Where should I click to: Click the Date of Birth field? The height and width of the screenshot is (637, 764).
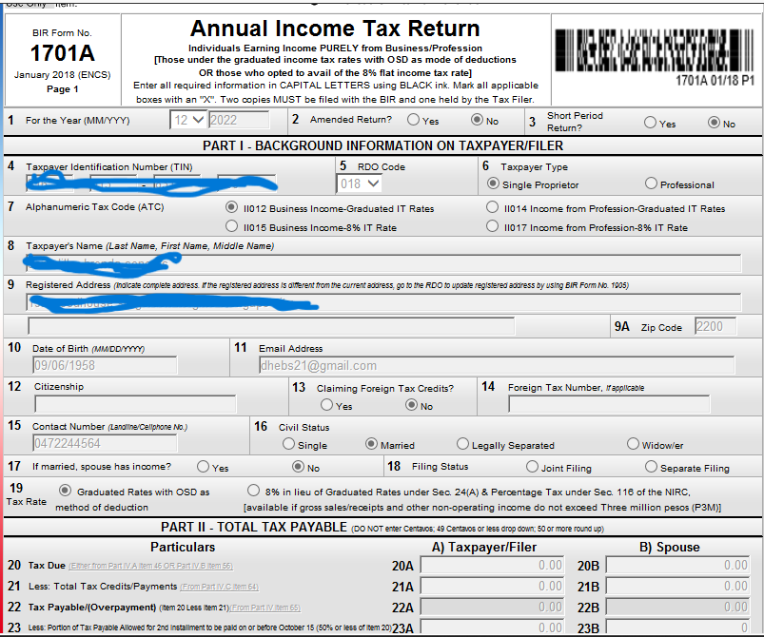pos(105,365)
